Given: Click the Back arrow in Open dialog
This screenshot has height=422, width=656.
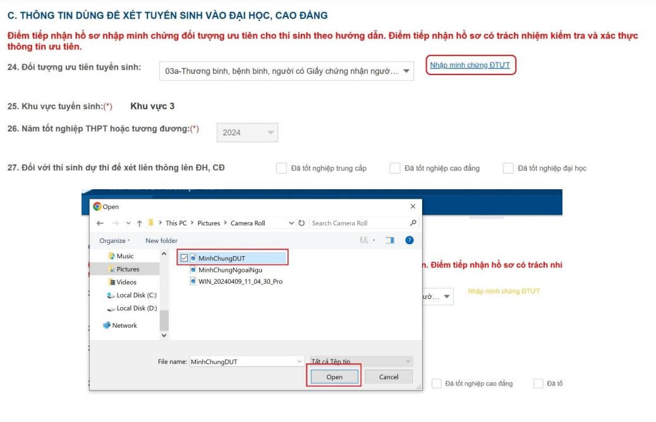Looking at the screenshot, I should [x=100, y=223].
